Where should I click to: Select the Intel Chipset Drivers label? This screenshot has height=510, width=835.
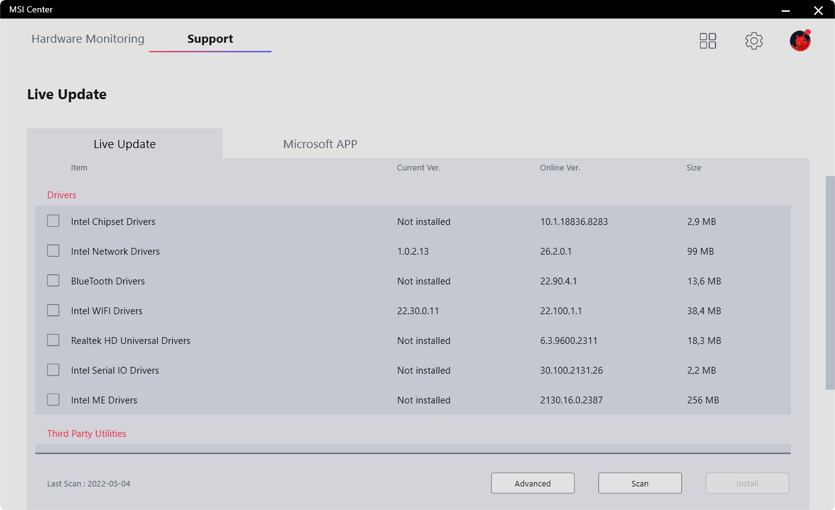[113, 222]
